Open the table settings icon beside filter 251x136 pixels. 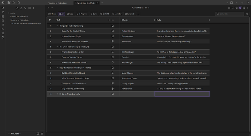247,14
